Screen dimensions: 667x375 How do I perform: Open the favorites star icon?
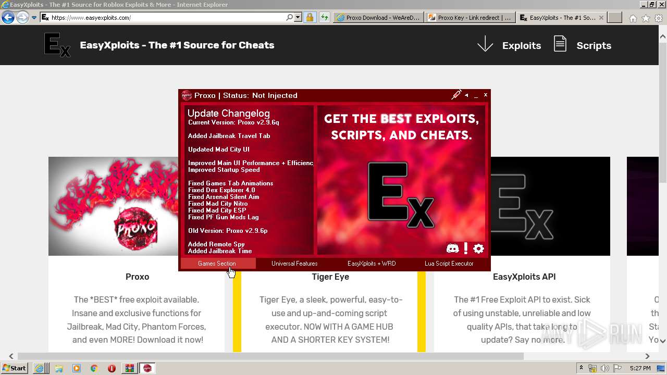(x=646, y=18)
